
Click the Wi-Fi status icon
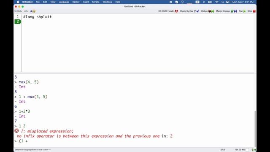pos(217,2)
